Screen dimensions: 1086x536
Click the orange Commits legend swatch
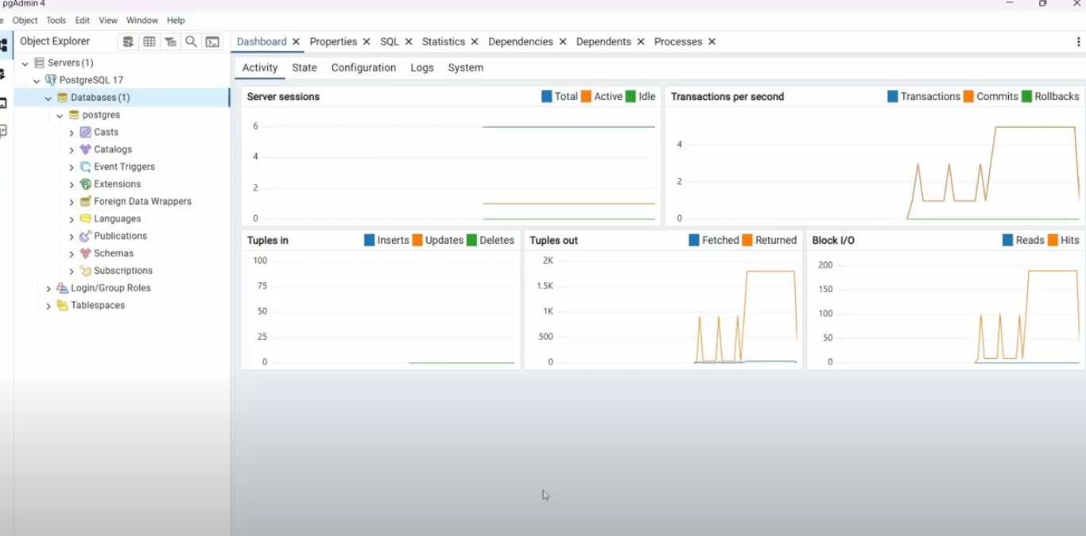pyautogui.click(x=968, y=97)
